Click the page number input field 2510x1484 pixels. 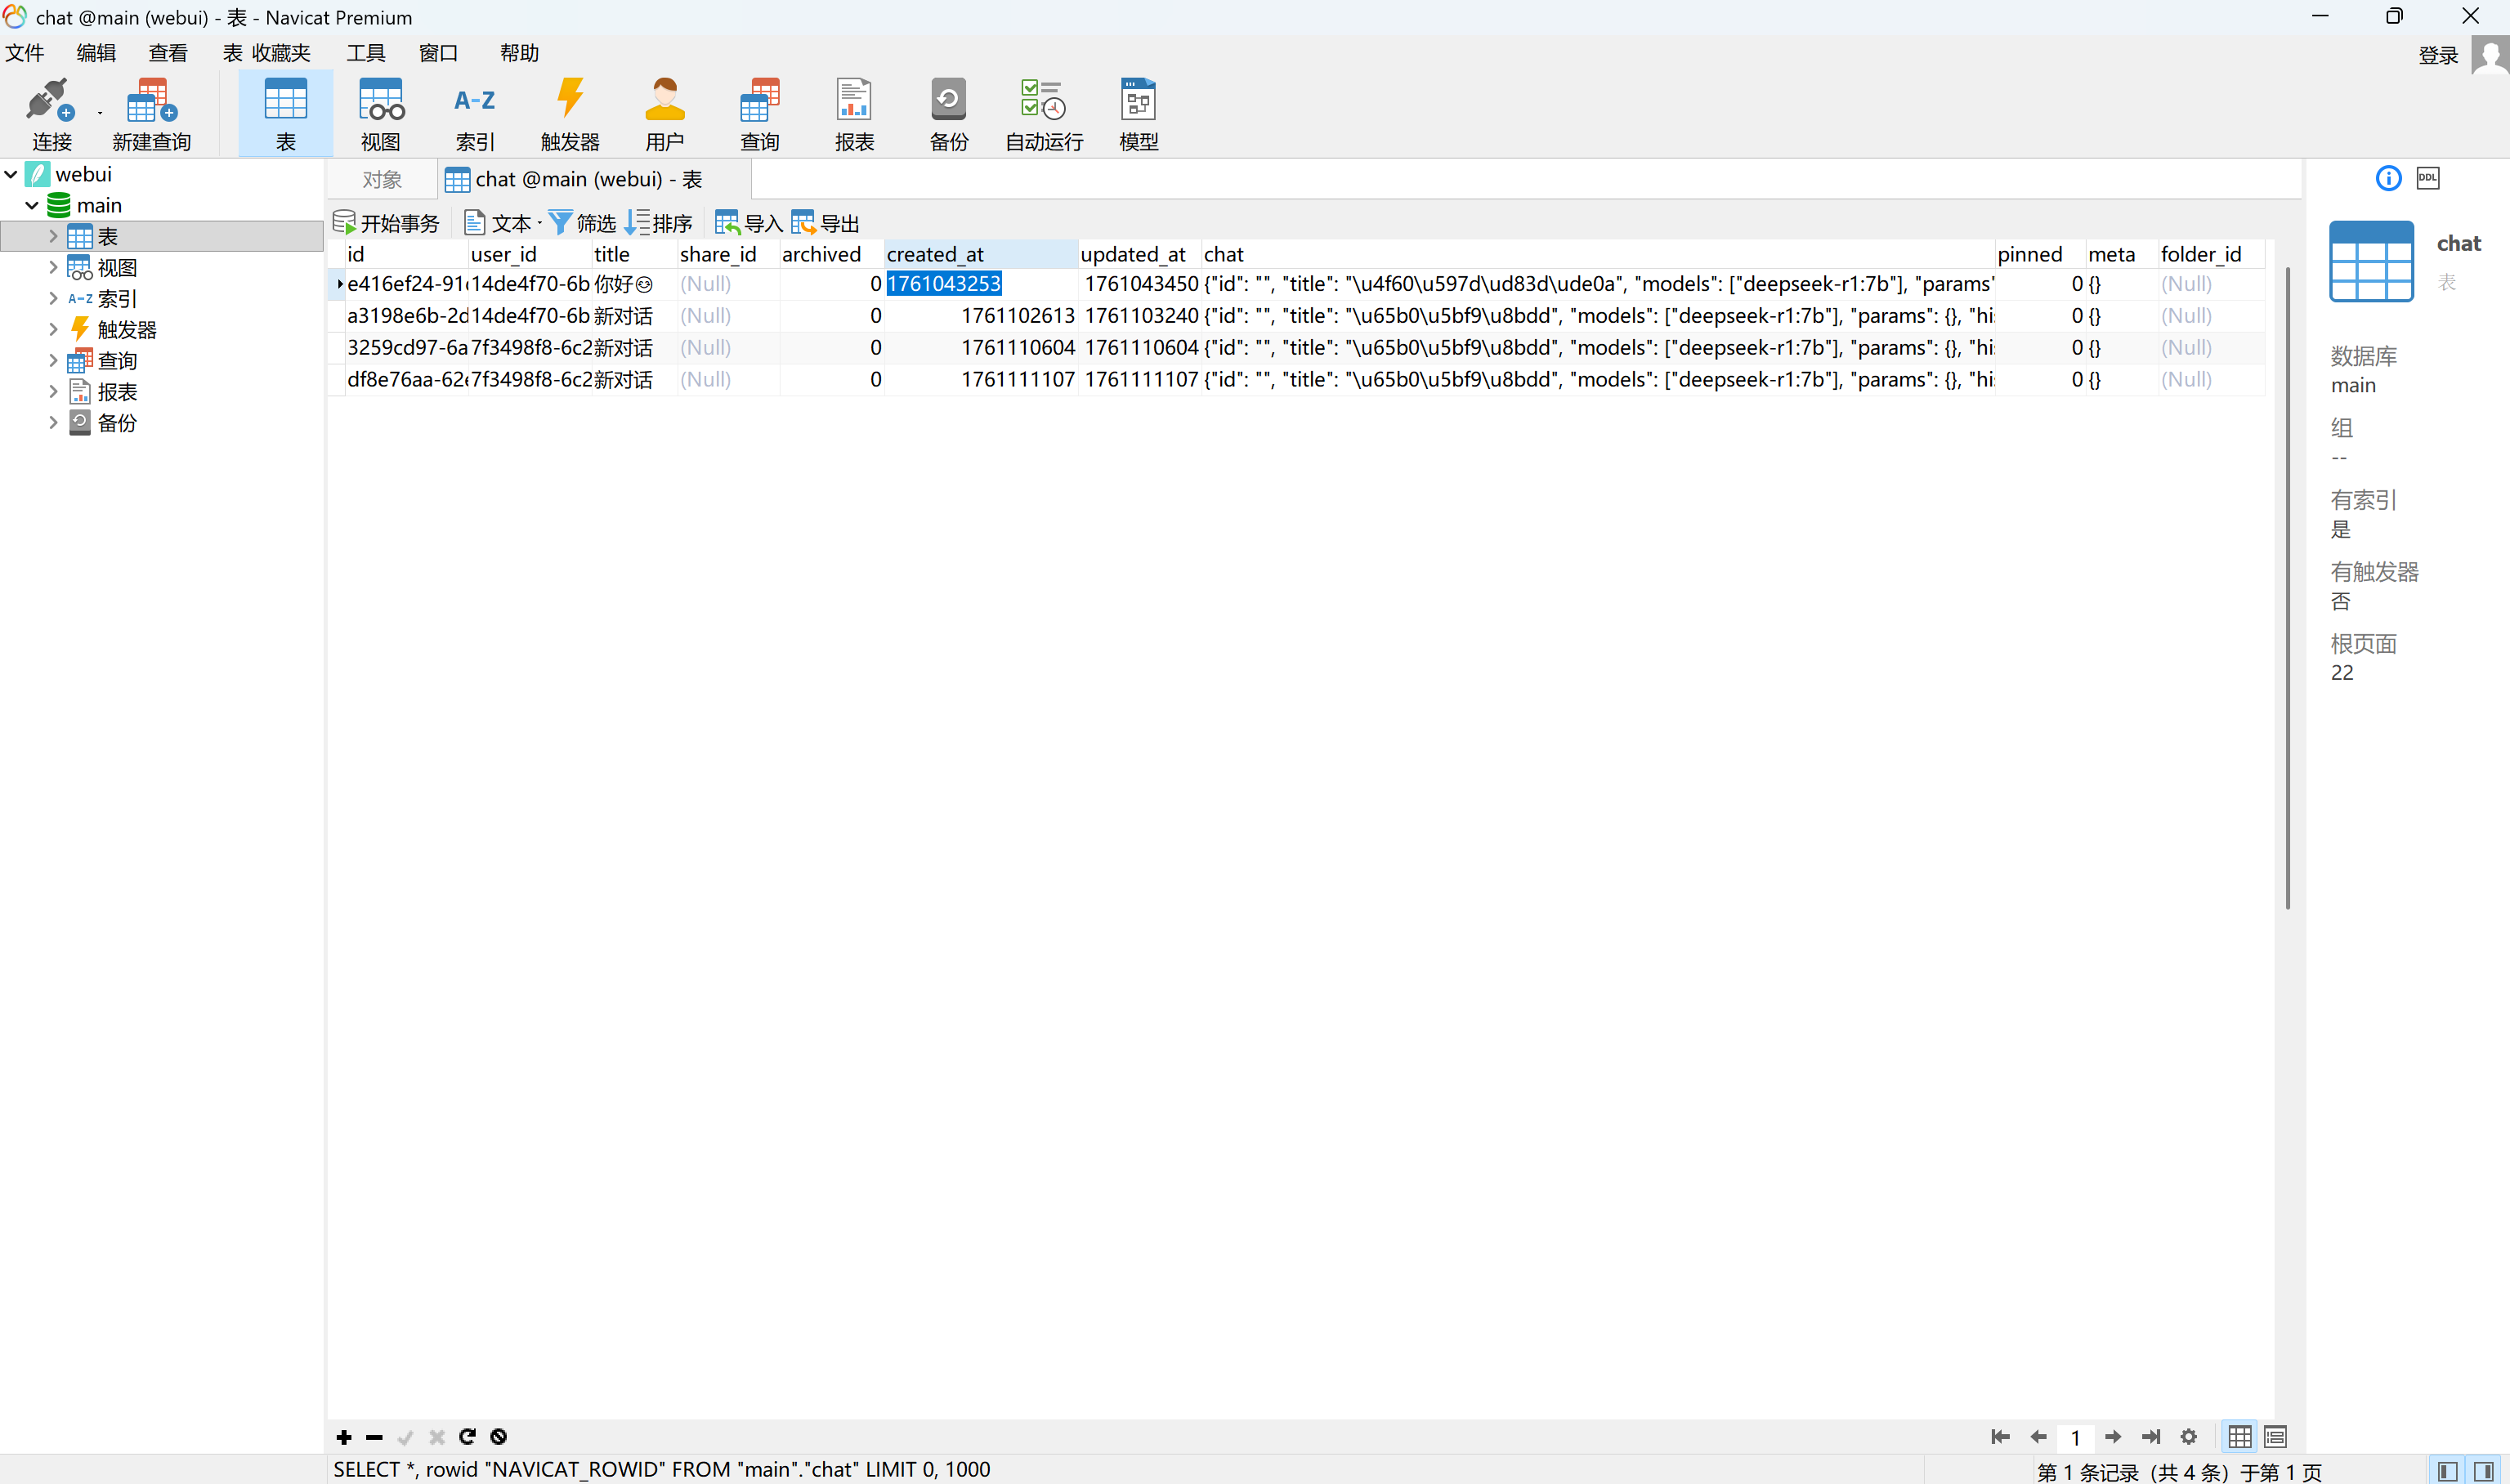[x=2076, y=1437]
